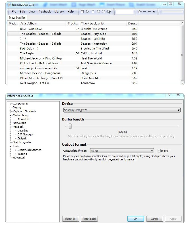Click the empty toolbar input field

[x=125, y=12]
